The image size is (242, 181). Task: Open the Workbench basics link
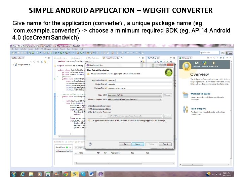(x=200, y=94)
